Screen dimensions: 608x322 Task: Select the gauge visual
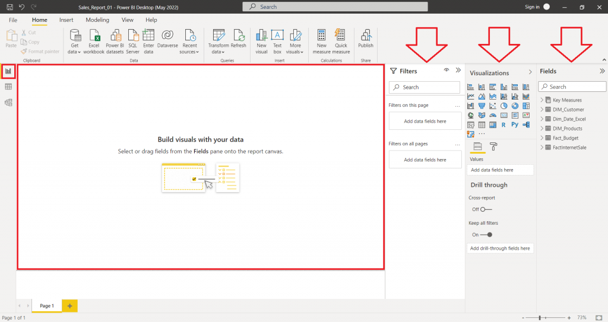pyautogui.click(x=493, y=115)
